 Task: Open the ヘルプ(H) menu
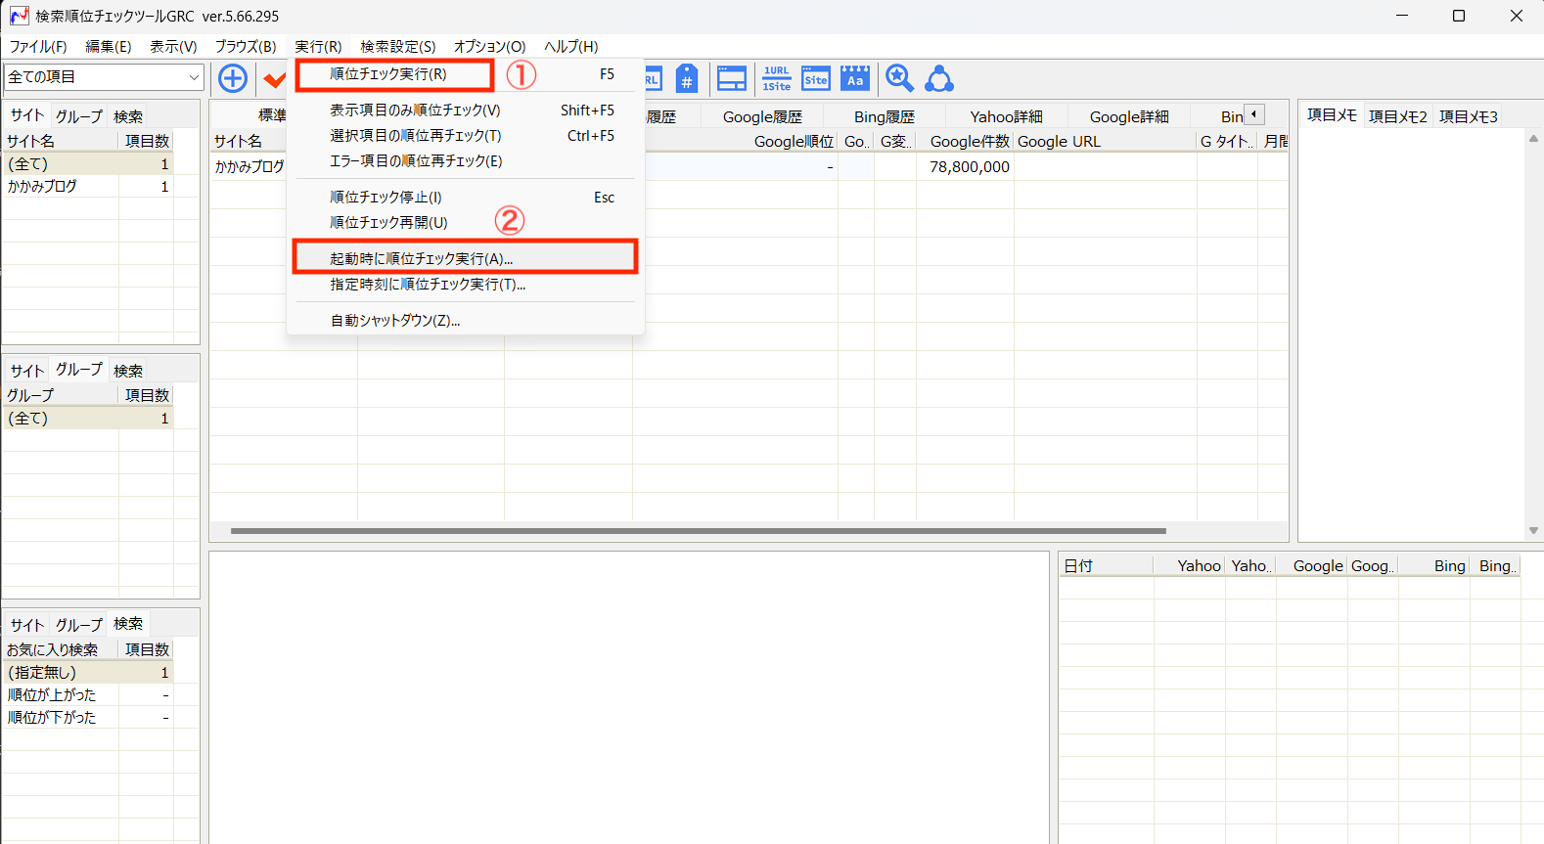coord(570,46)
